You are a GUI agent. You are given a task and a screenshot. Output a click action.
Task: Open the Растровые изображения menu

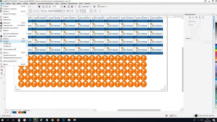coord(45,3)
